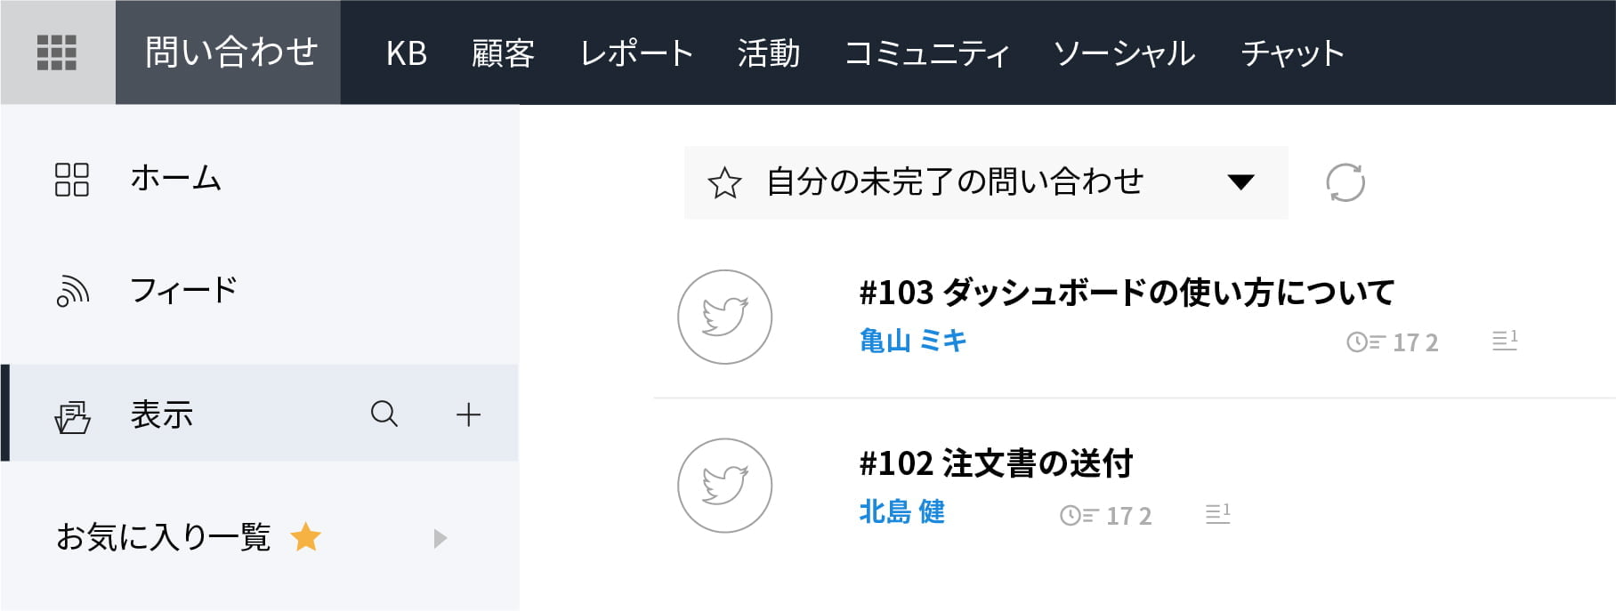This screenshot has height=611, width=1616.
Task: Click the customer name 北島 健
Action: (x=901, y=511)
